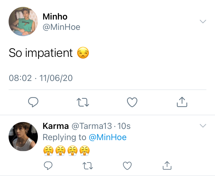
Task: Open tweet timestamp 08:02 · 11/06/20
Action: [41, 78]
